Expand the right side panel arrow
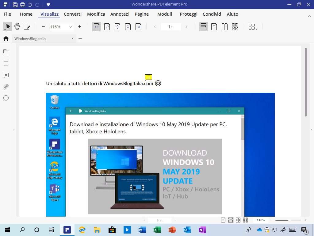This screenshot has height=236, width=314. [x=312, y=130]
